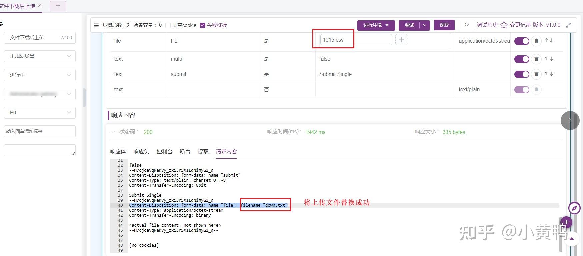Image resolution: width=583 pixels, height=256 pixels.
Task: Open the blurred user dropdown
Action: 40,94
